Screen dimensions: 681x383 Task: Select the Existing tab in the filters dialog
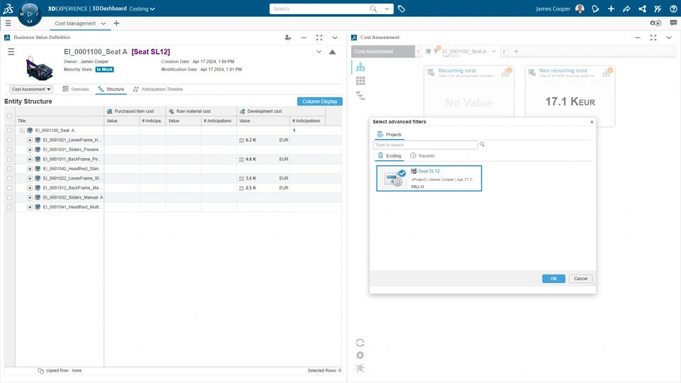(389, 155)
